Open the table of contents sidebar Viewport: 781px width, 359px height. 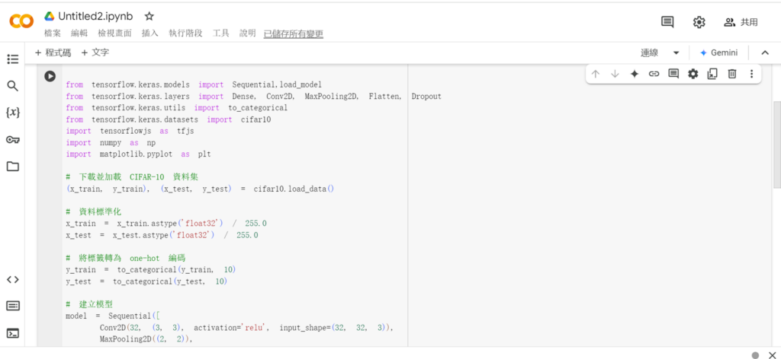[x=12, y=59]
